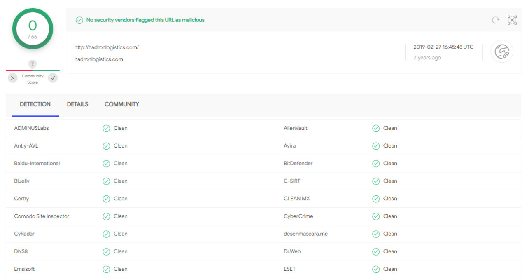Viewport: 527px width, 279px height.
Task: Click the AlienVault clean check icon
Action: [x=376, y=128]
